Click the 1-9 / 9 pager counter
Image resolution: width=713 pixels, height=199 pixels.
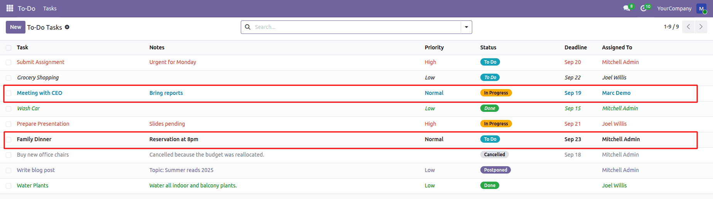[x=671, y=27]
